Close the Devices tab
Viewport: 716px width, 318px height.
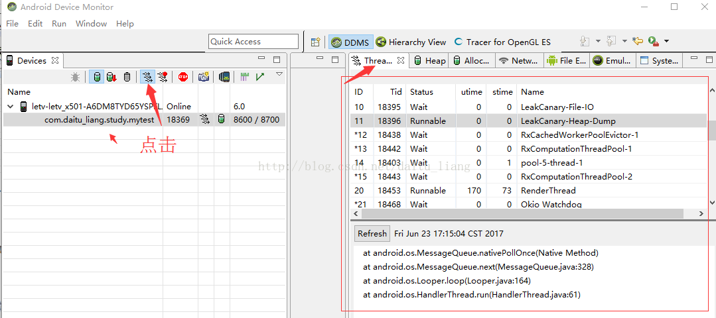pyautogui.click(x=55, y=60)
